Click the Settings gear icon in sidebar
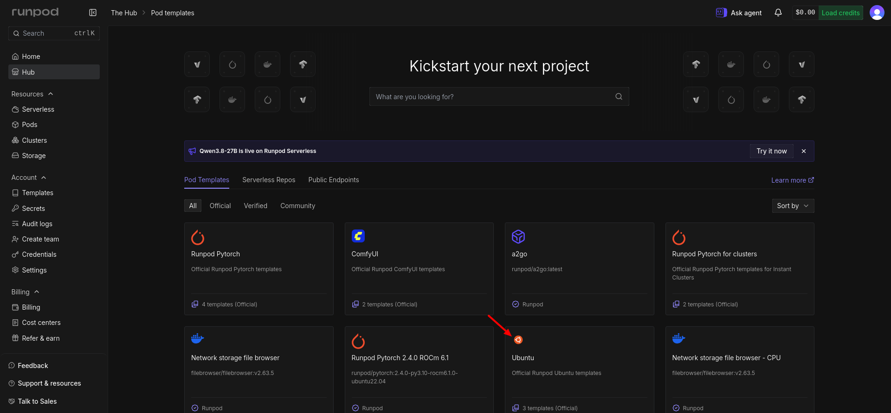891x413 pixels. 15,270
